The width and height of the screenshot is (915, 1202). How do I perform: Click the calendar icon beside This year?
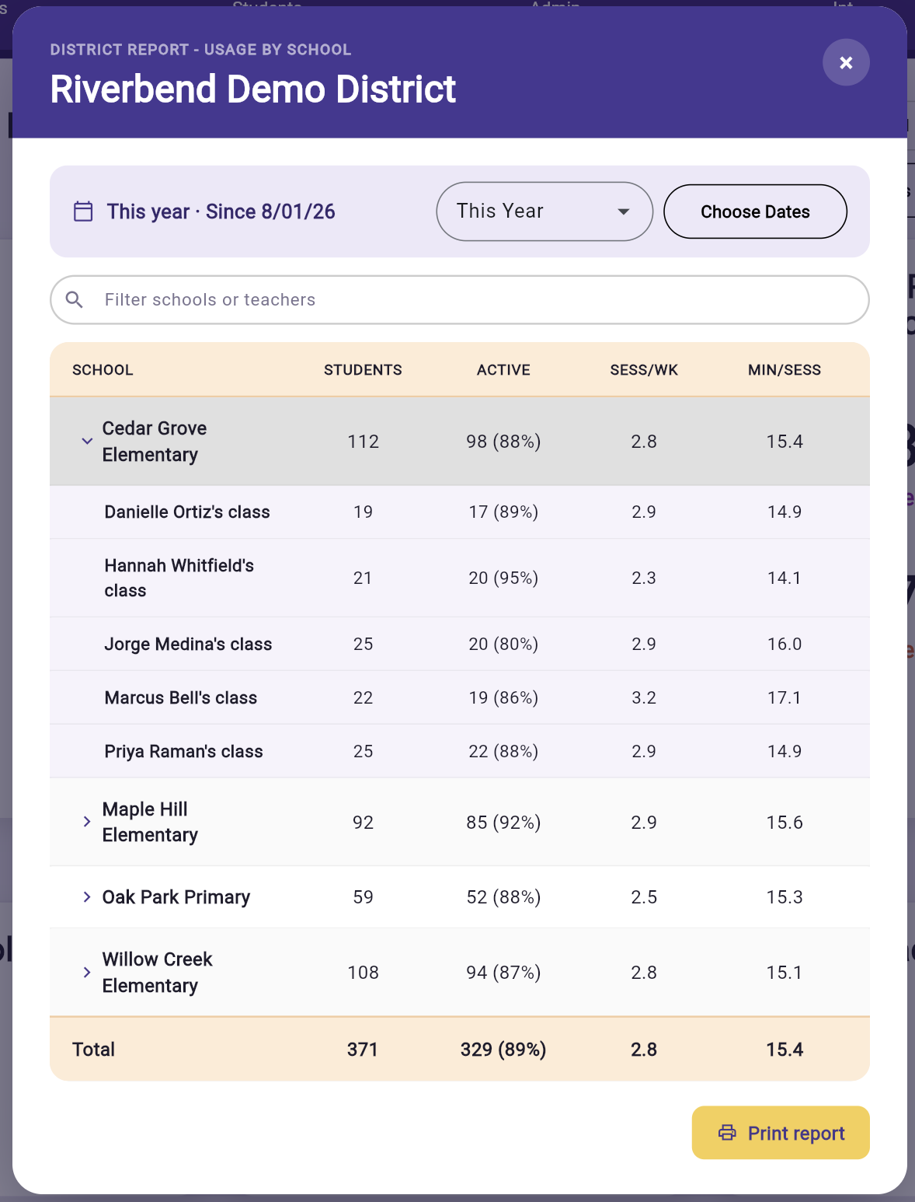point(83,211)
